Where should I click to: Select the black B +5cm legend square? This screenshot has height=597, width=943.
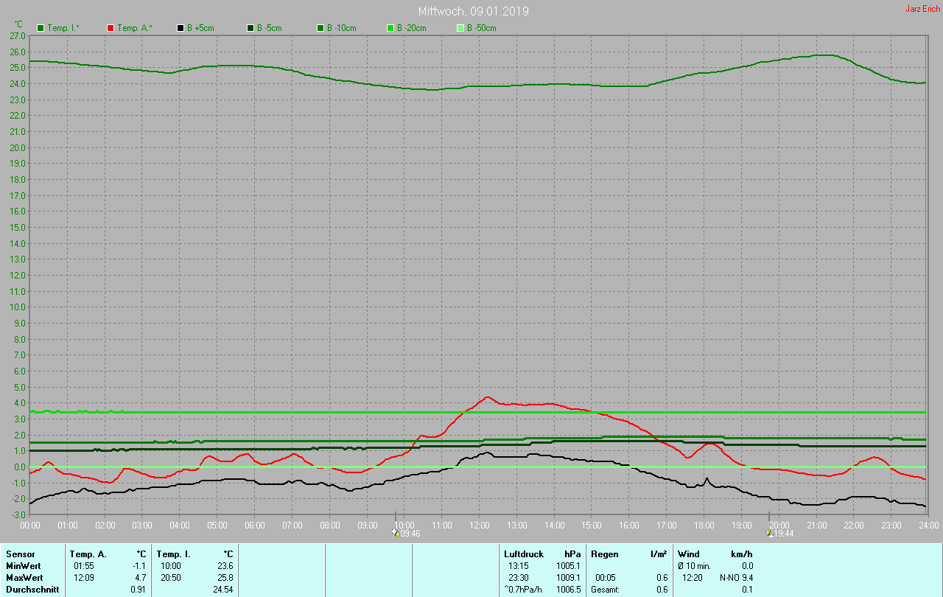click(180, 28)
